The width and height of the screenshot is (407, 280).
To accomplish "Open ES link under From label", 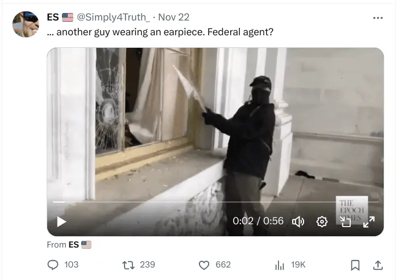I will point(74,245).
